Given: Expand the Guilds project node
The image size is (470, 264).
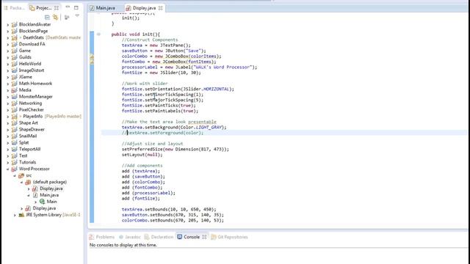Looking at the screenshot, I should [x=8, y=57].
